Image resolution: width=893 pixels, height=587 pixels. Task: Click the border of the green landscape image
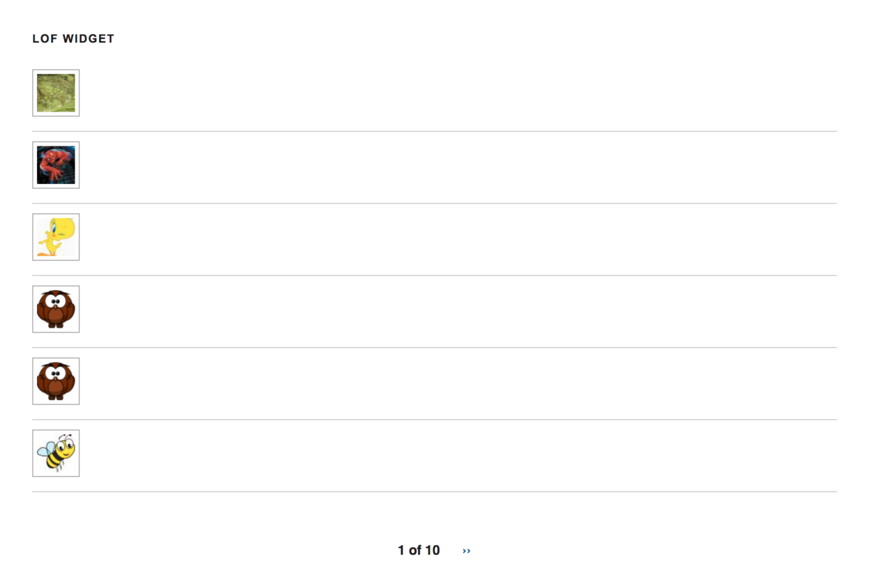click(35, 93)
